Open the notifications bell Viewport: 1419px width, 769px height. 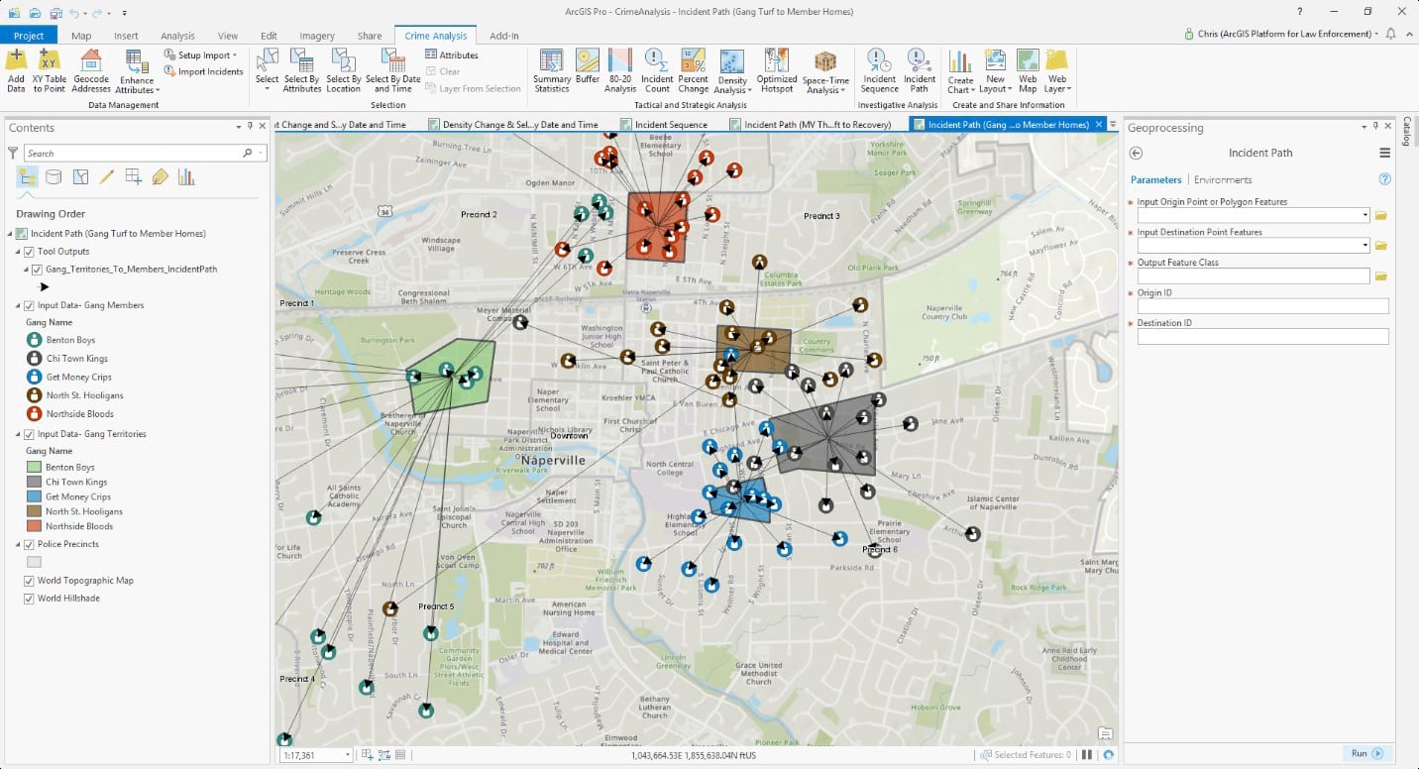(x=1391, y=34)
